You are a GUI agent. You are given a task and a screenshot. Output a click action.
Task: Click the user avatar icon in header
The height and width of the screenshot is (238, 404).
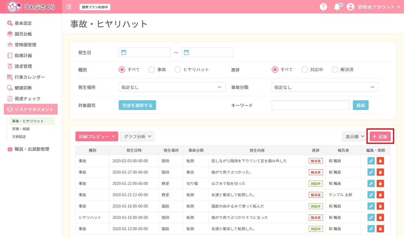pyautogui.click(x=350, y=7)
